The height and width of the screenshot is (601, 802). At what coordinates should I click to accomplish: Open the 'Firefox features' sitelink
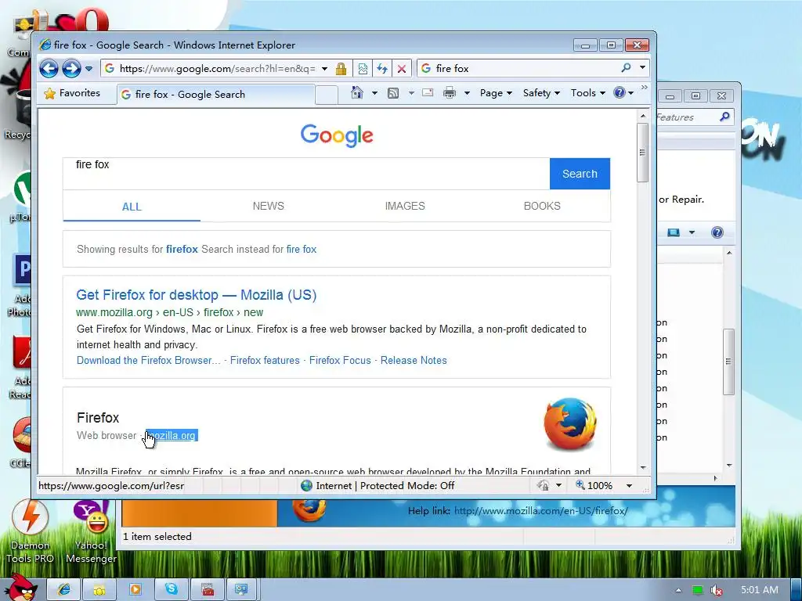pos(265,360)
